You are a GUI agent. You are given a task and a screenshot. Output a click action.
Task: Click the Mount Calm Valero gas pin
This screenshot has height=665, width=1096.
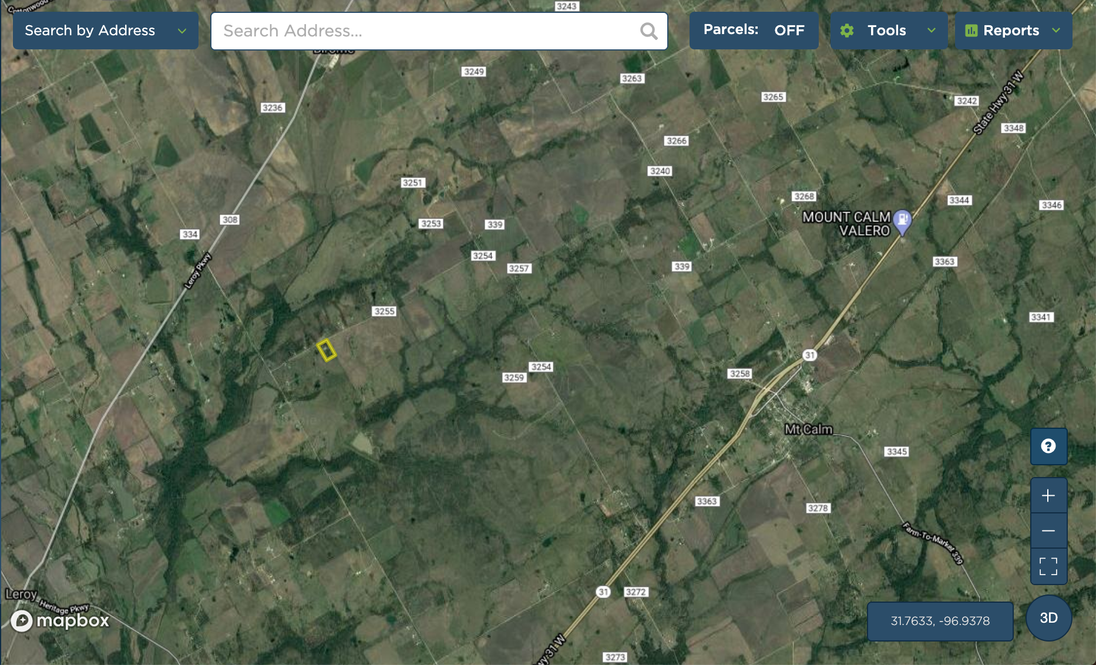902,221
